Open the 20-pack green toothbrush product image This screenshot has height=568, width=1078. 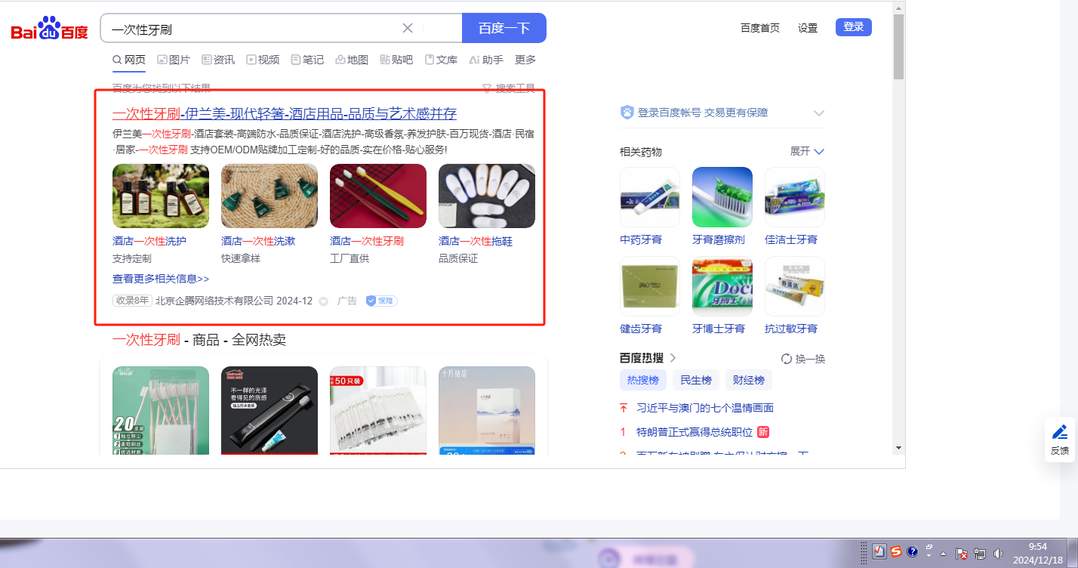pyautogui.click(x=161, y=411)
